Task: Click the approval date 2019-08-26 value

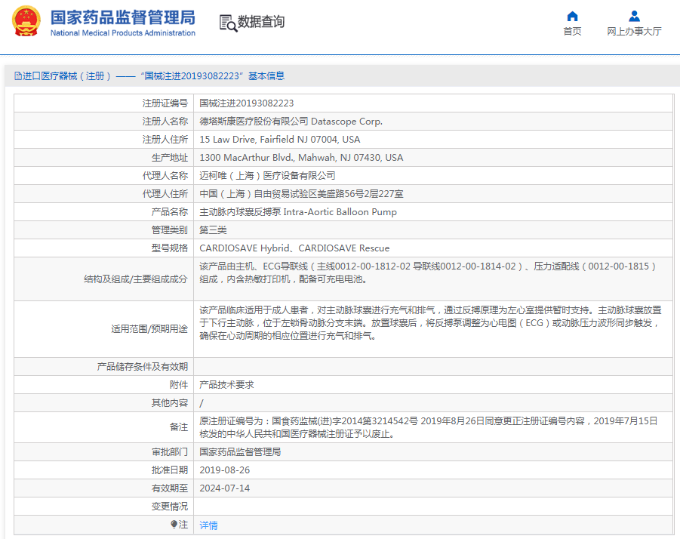Action: (x=224, y=470)
